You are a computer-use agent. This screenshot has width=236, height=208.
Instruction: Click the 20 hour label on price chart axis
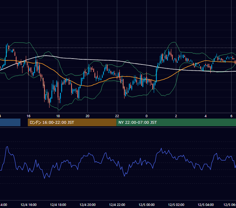(x=87, y=116)
